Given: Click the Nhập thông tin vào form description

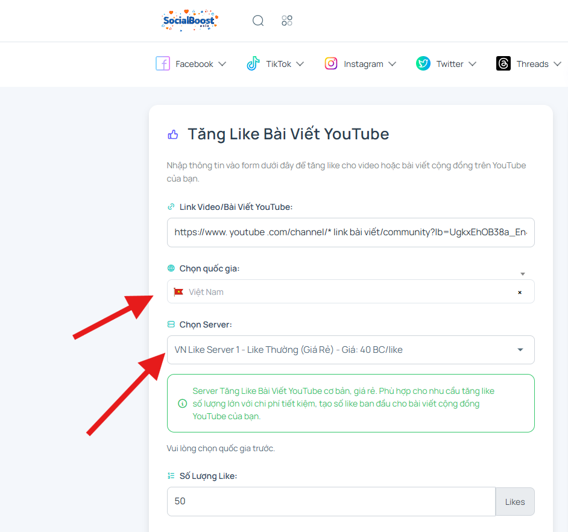Looking at the screenshot, I should (346, 172).
